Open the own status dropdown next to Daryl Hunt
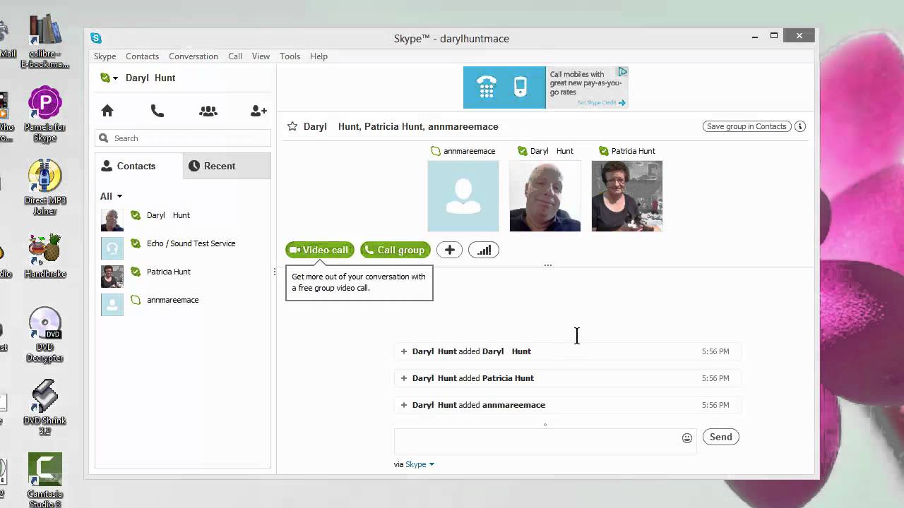This screenshot has width=904, height=508. [109, 78]
